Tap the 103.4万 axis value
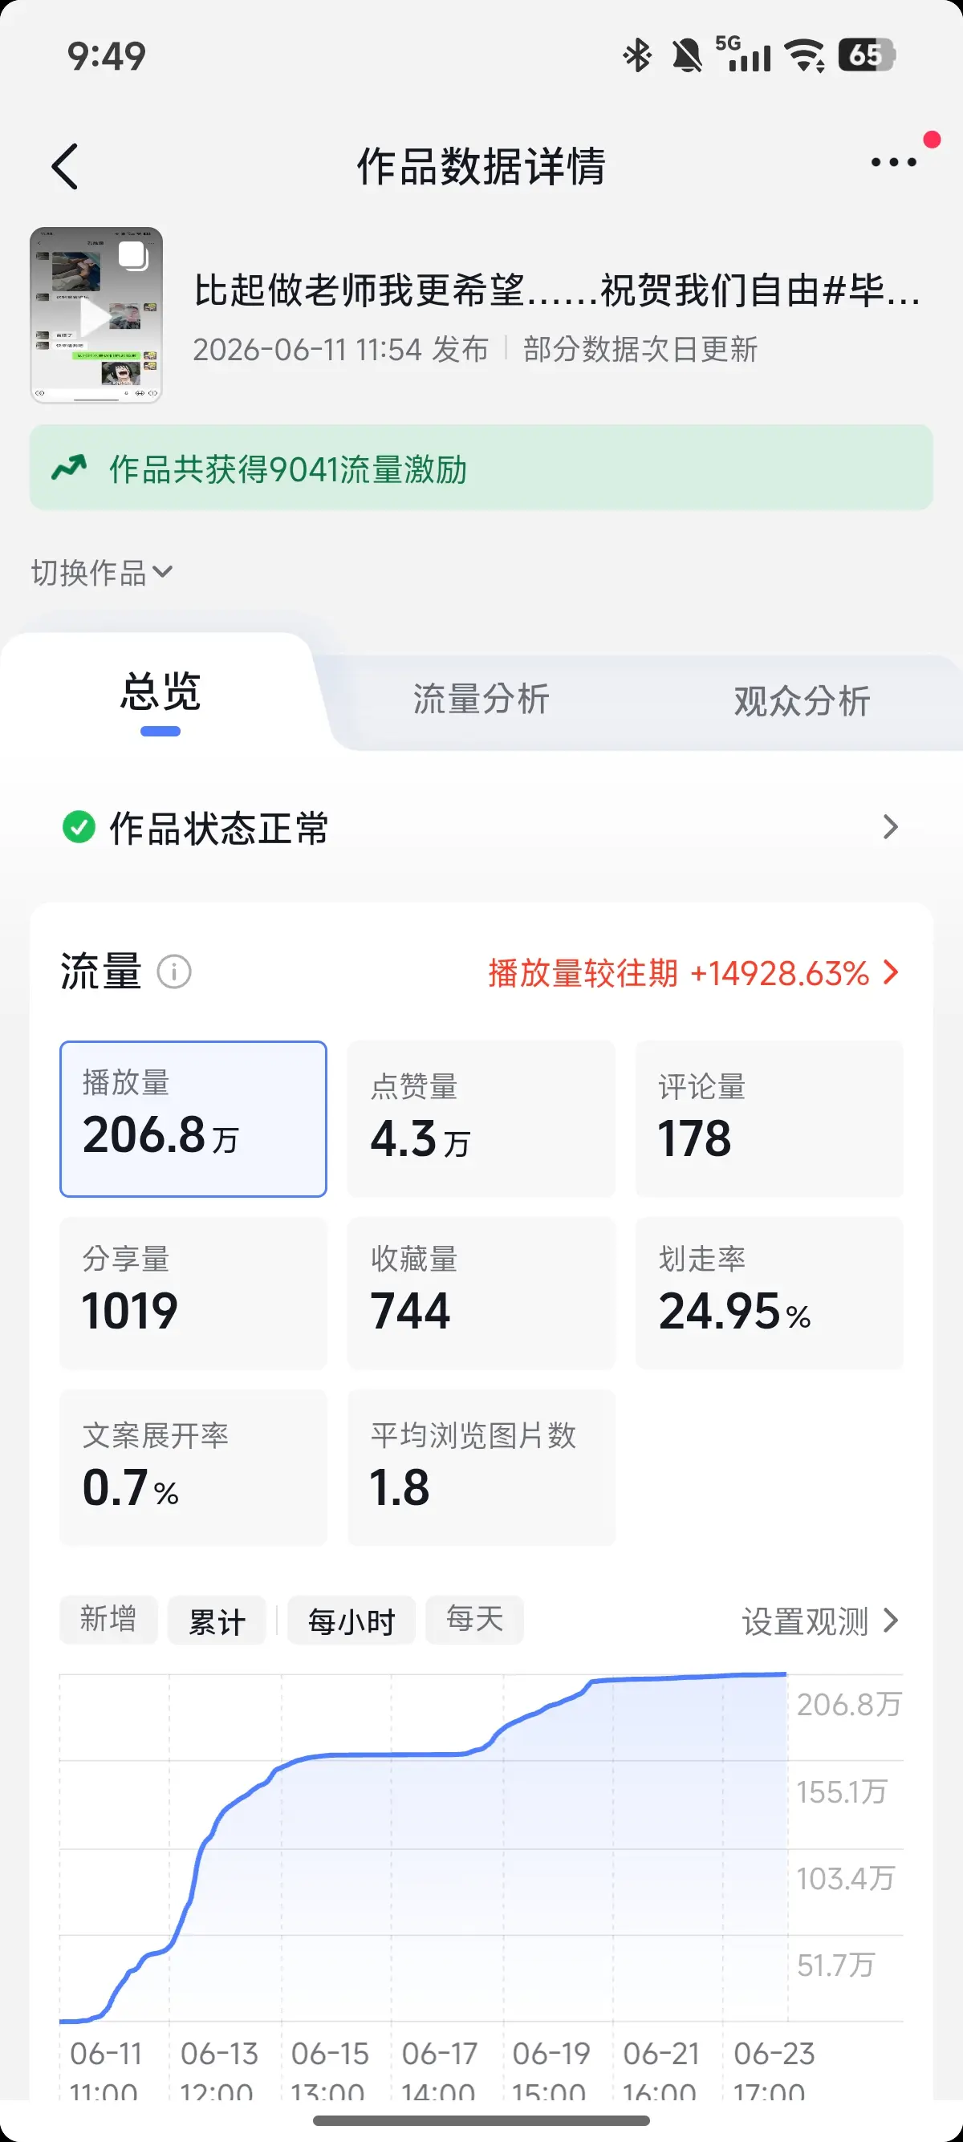963x2142 pixels. click(x=845, y=1878)
